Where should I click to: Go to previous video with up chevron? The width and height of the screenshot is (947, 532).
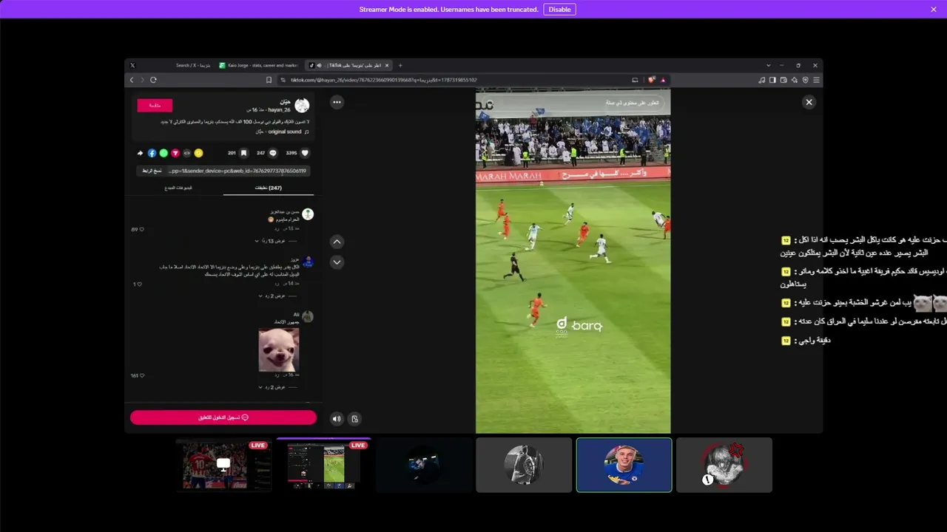coord(337,242)
